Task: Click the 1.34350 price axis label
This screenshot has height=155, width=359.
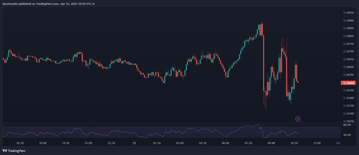Action: (x=348, y=106)
